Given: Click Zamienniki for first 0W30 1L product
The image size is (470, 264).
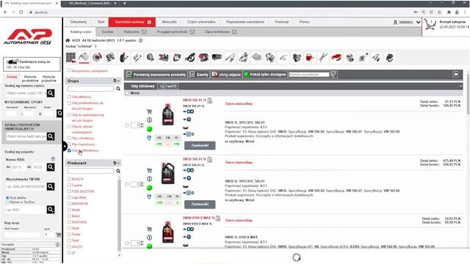Looking at the screenshot, I should click(x=200, y=145).
